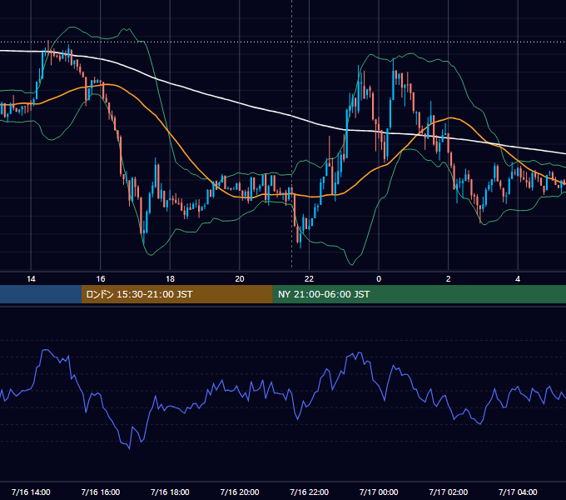Click the hour 16 axis label
566x500 pixels.
pos(101,279)
